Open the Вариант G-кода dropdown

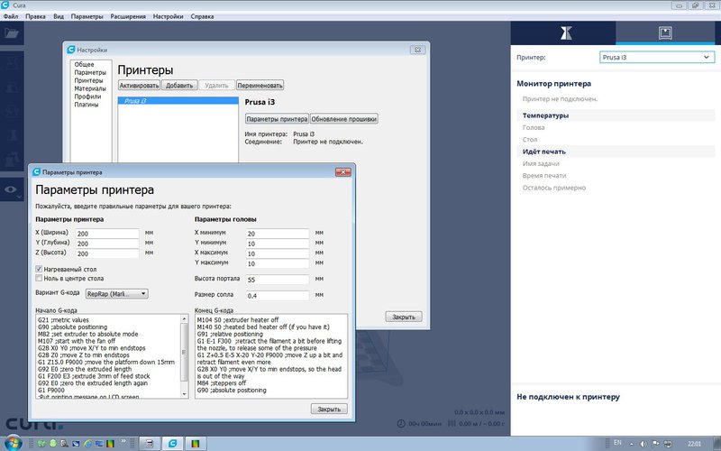117,293
